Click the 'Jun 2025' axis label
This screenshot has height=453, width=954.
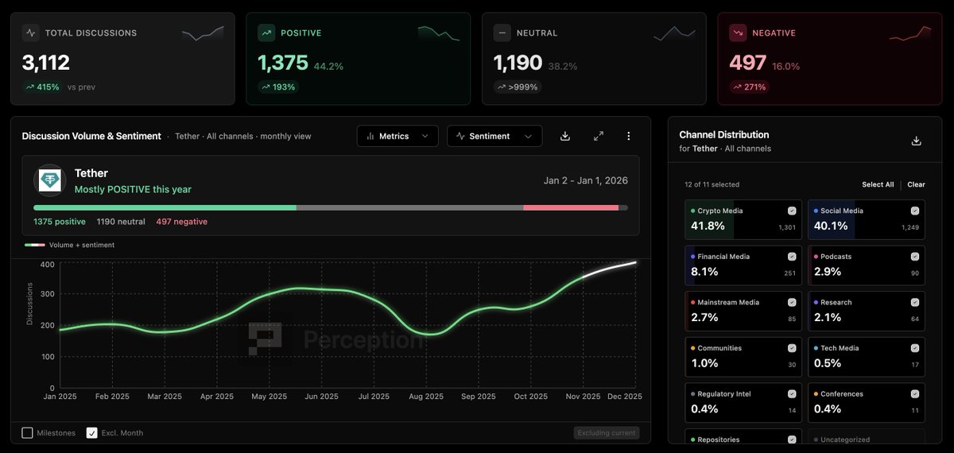point(323,397)
